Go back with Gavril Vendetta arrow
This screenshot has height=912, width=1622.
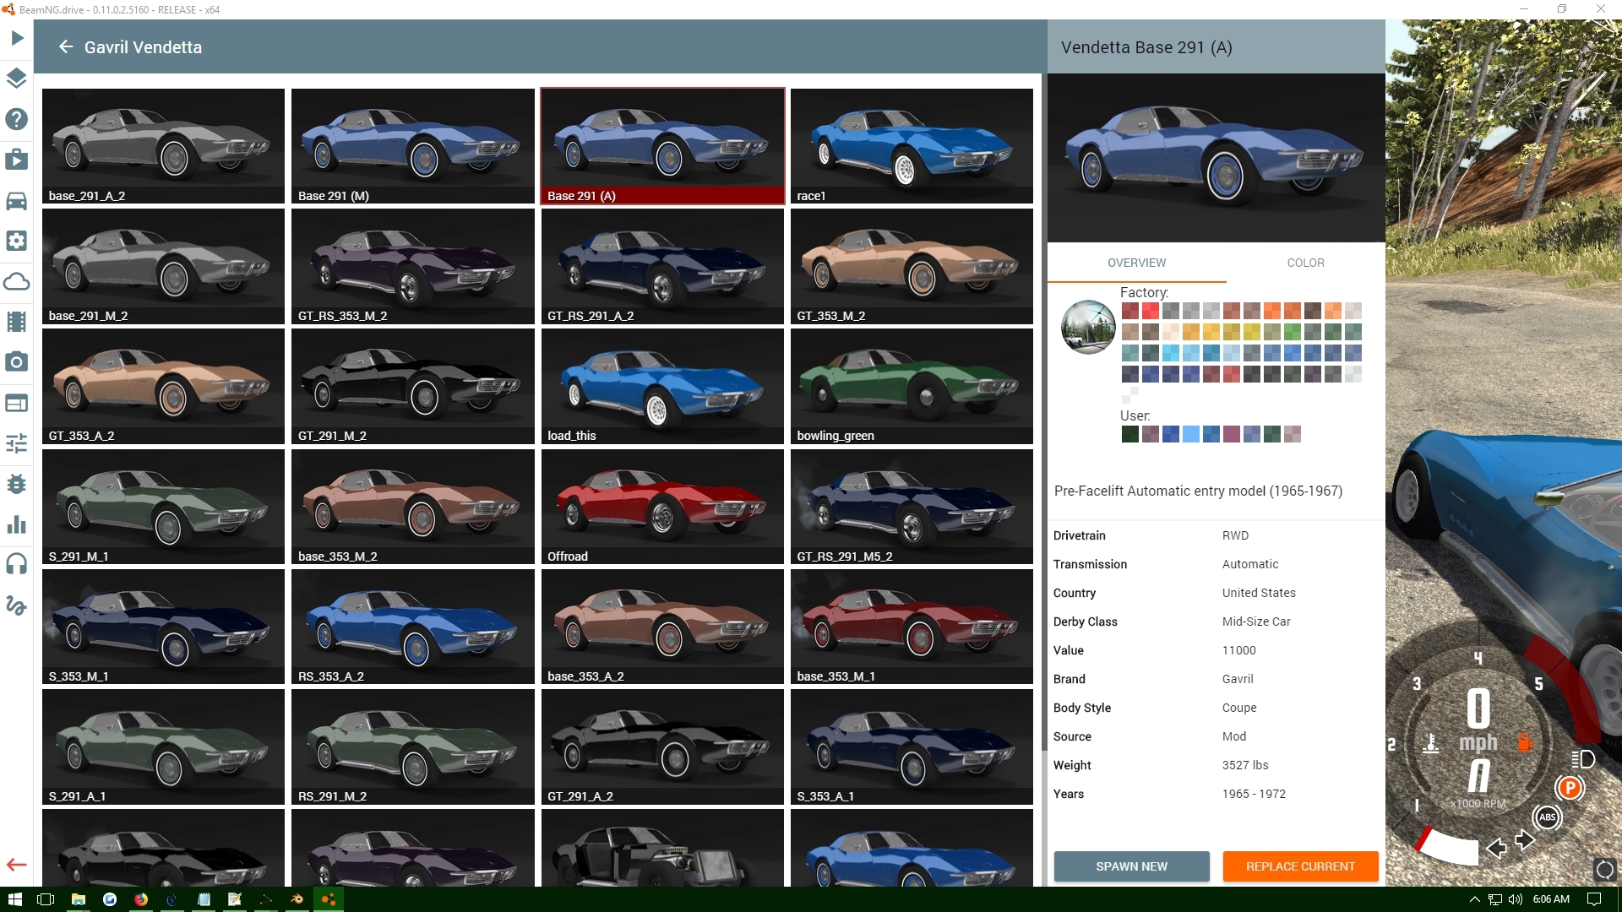(66, 47)
